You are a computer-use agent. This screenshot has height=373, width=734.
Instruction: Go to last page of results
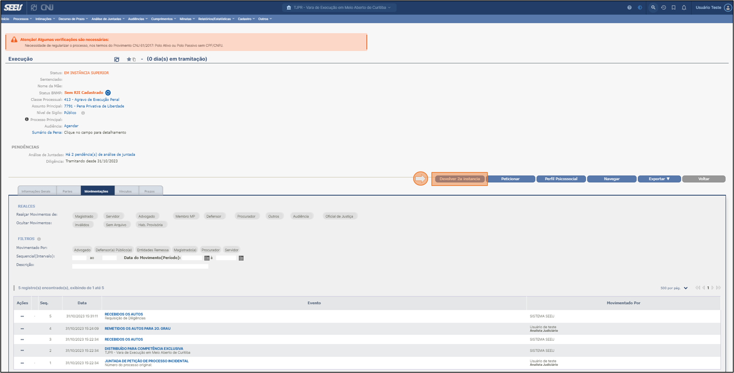719,288
